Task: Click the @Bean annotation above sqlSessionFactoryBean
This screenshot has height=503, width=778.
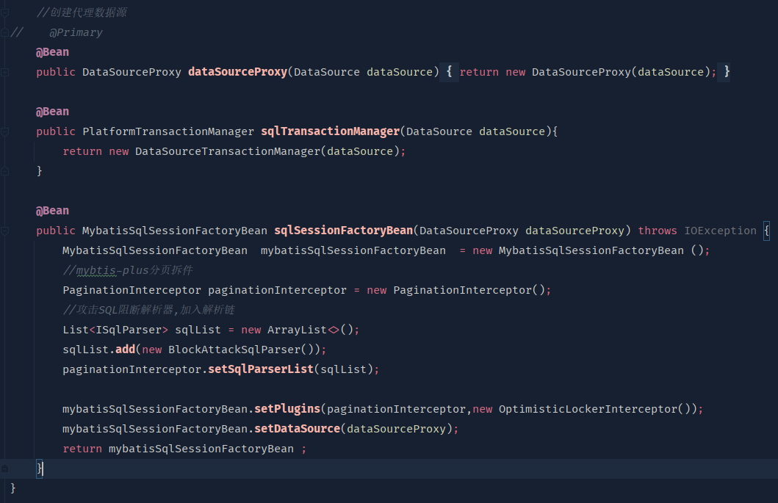Action: (51, 210)
